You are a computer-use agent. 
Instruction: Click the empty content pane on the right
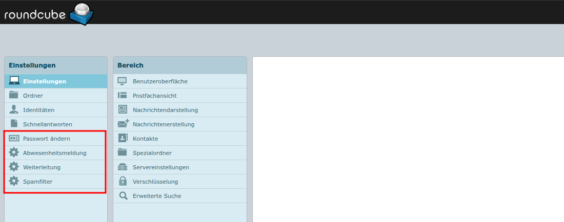click(x=408, y=138)
